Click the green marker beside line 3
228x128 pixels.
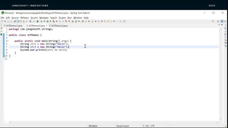click(x=1, y=34)
